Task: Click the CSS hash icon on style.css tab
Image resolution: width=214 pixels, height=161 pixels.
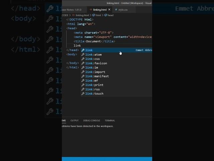Action: (116, 10)
